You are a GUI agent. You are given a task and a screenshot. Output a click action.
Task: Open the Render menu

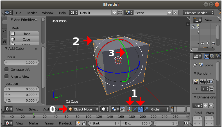pos(31,13)
